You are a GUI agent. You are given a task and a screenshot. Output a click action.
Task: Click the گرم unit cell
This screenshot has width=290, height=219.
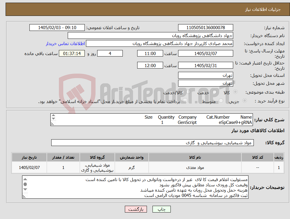click(132, 167)
